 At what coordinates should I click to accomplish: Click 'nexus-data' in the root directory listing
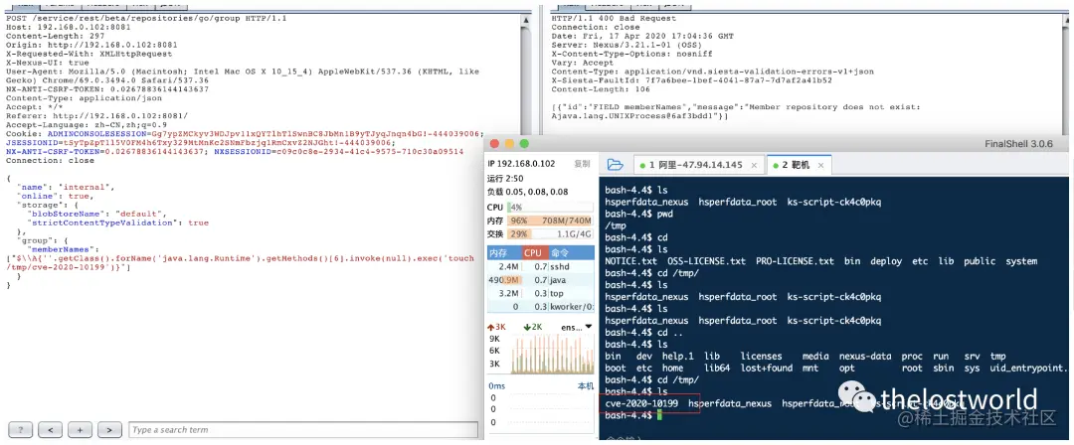pos(865,356)
